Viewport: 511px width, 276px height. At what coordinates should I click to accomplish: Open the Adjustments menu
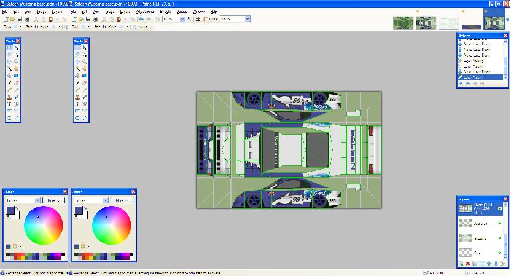coord(146,12)
